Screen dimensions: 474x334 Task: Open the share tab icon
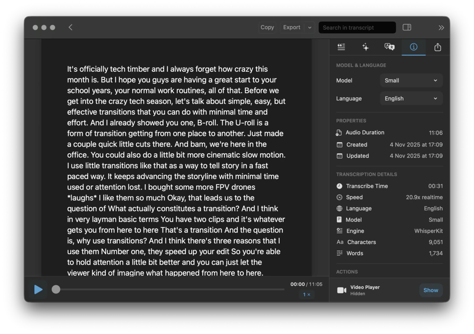click(x=438, y=47)
